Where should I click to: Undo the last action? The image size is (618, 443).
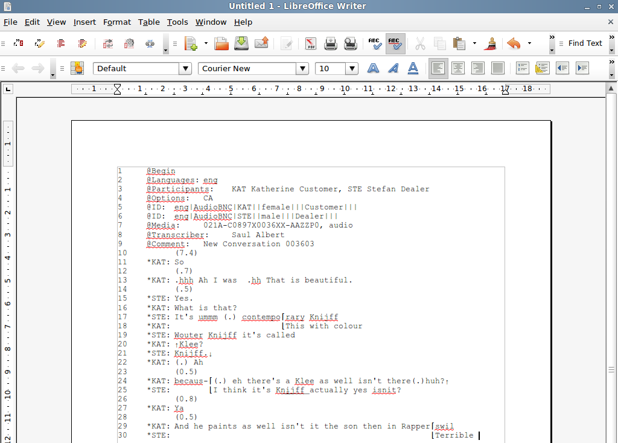[514, 43]
